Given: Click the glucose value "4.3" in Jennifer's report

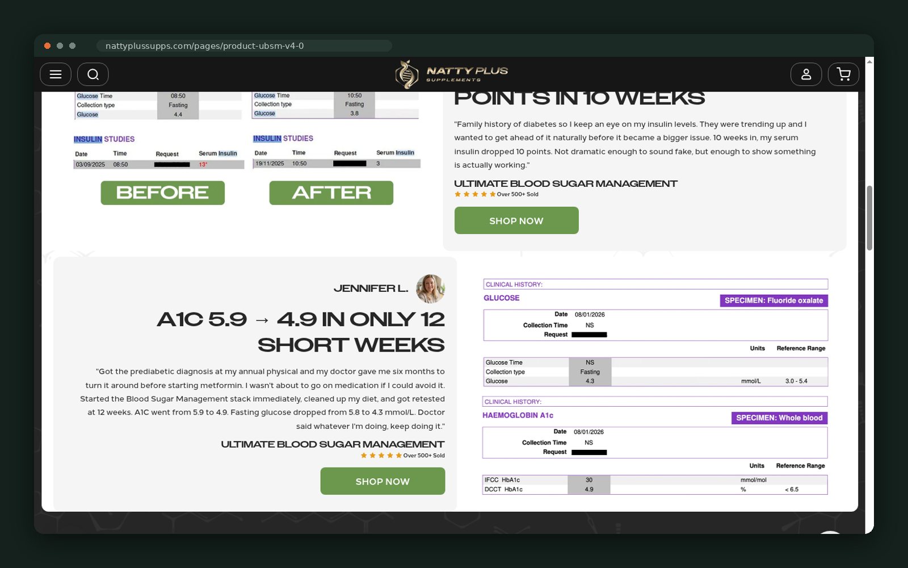Looking at the screenshot, I should coord(590,381).
